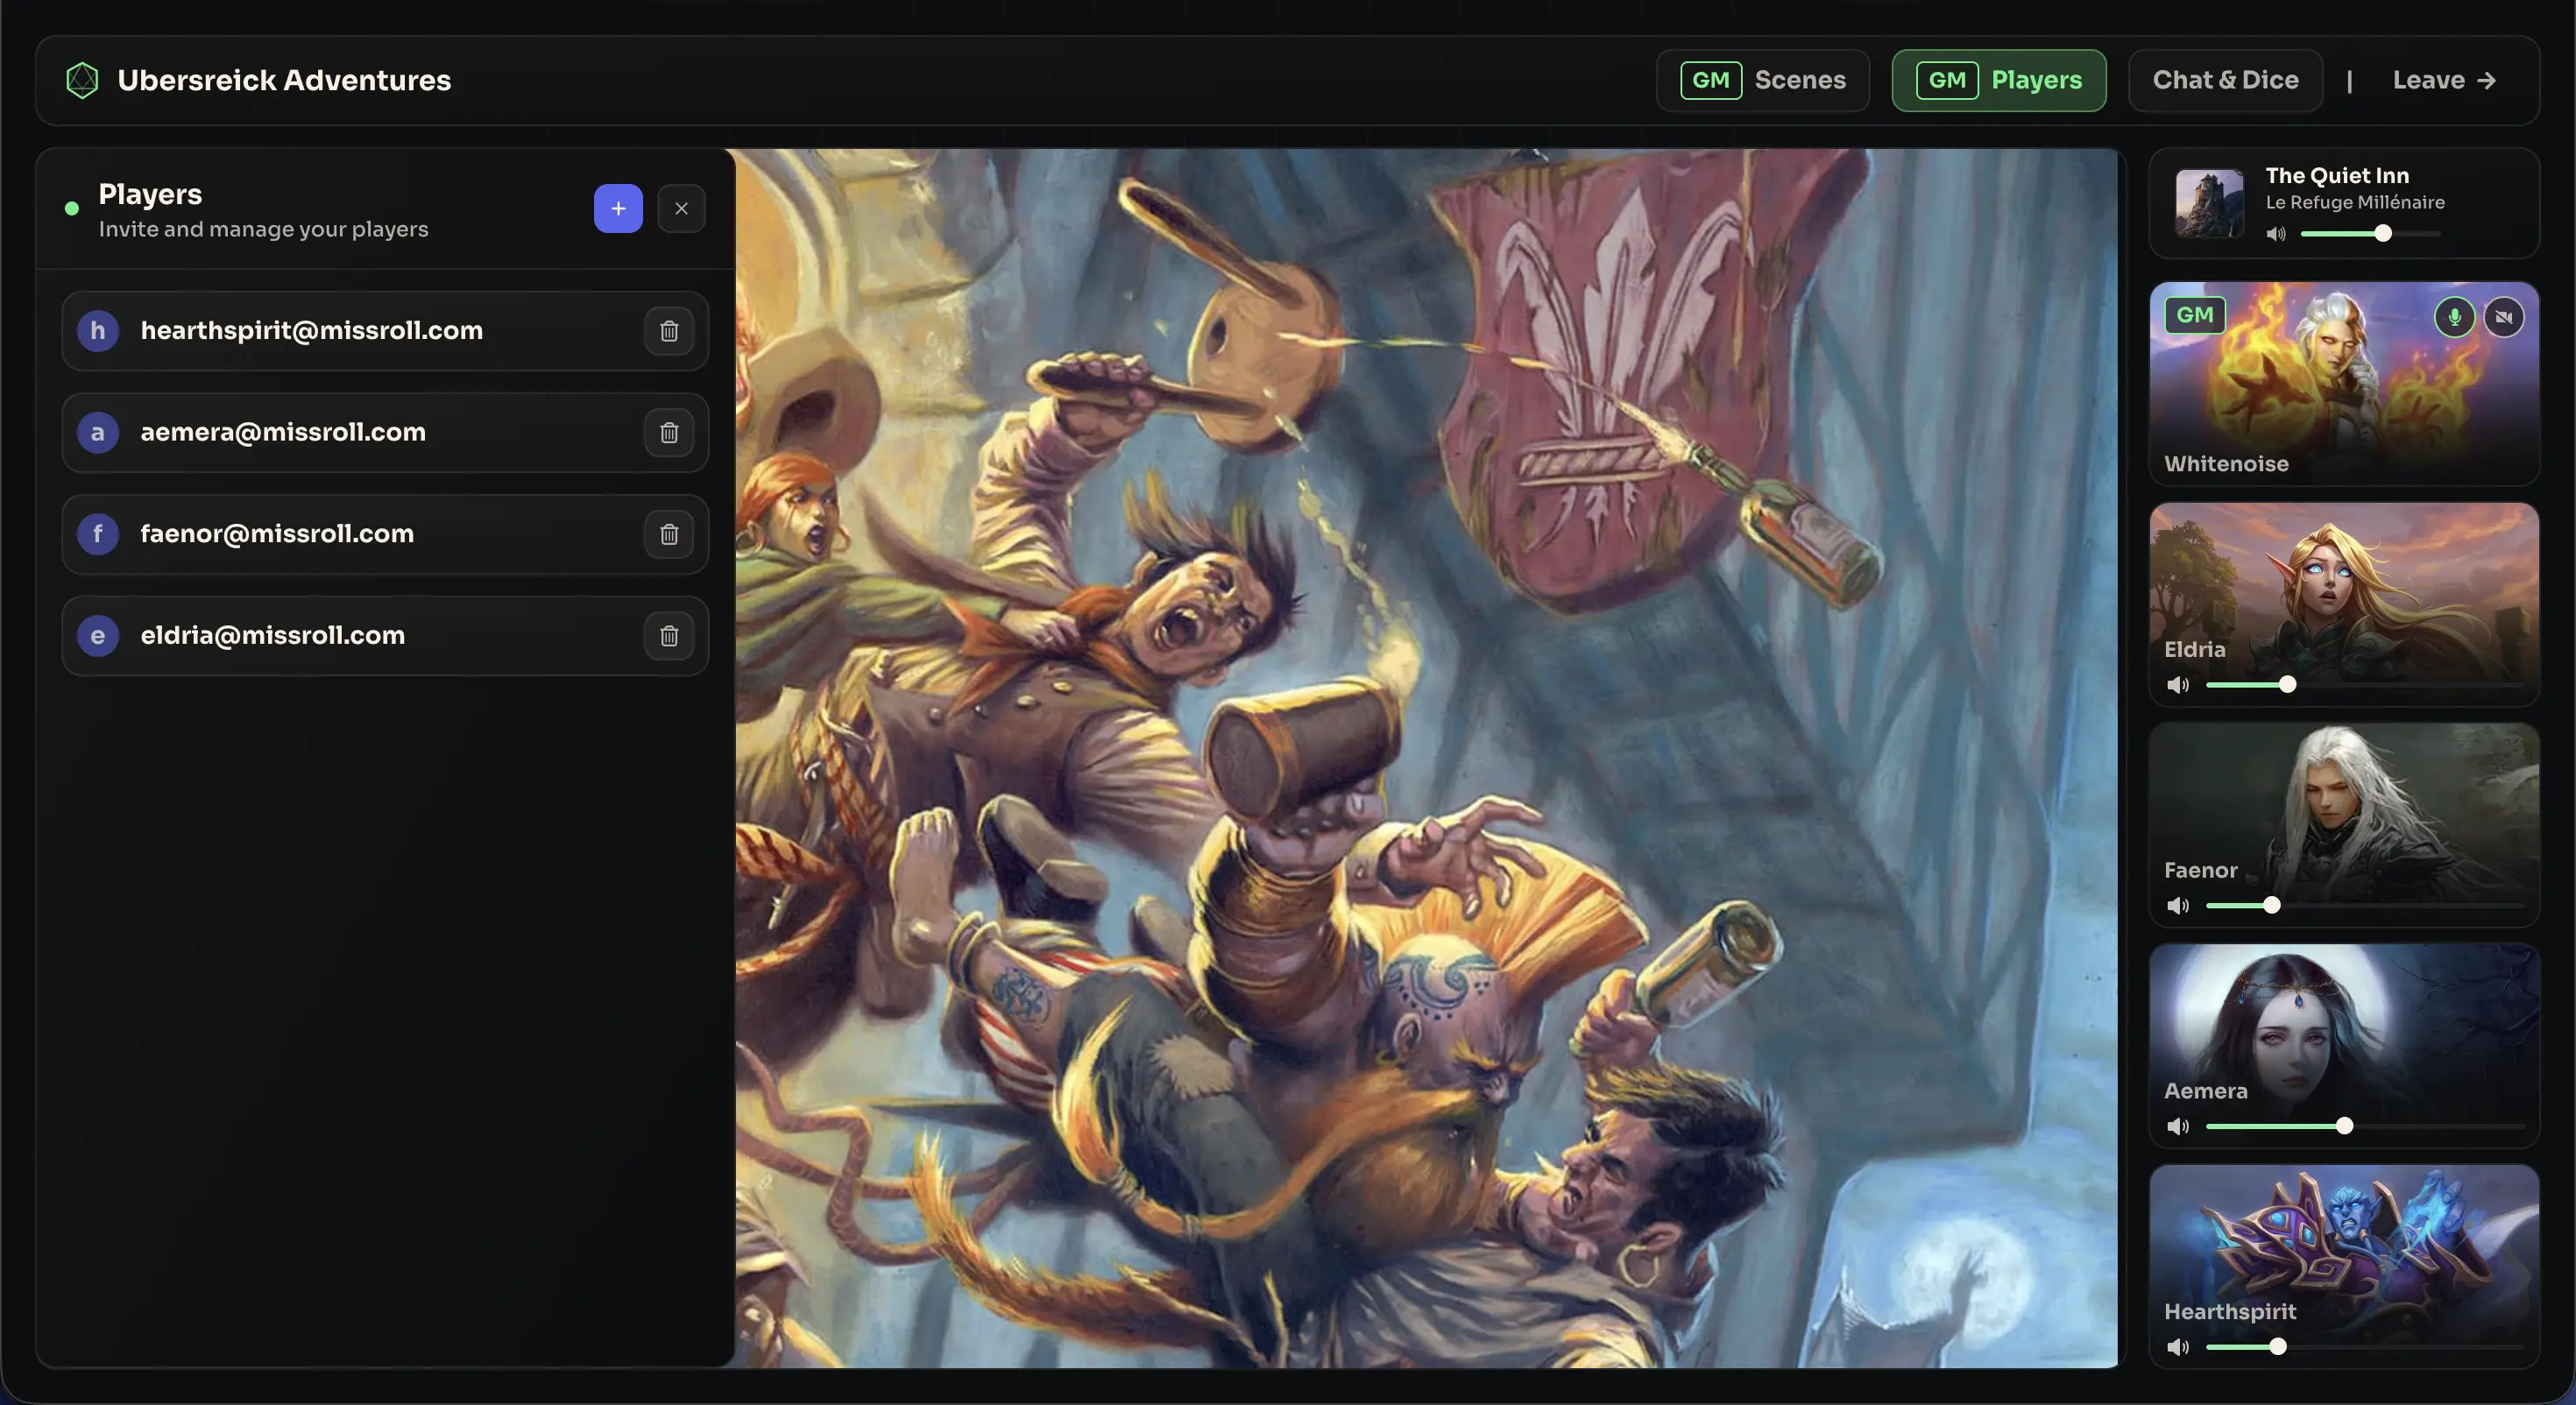Adjust Faenor's volume slider

point(2365,906)
